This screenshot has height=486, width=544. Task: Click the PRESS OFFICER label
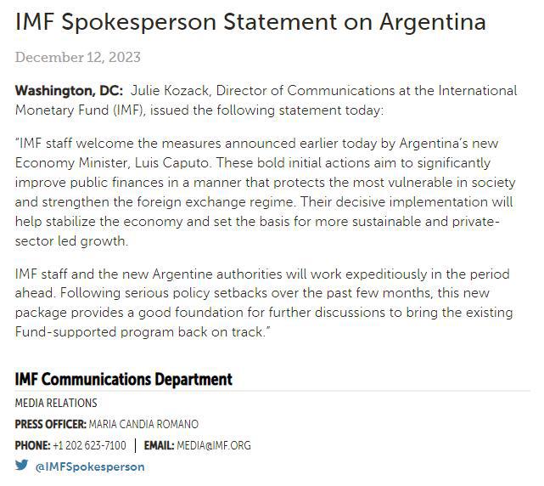pyautogui.click(x=51, y=424)
